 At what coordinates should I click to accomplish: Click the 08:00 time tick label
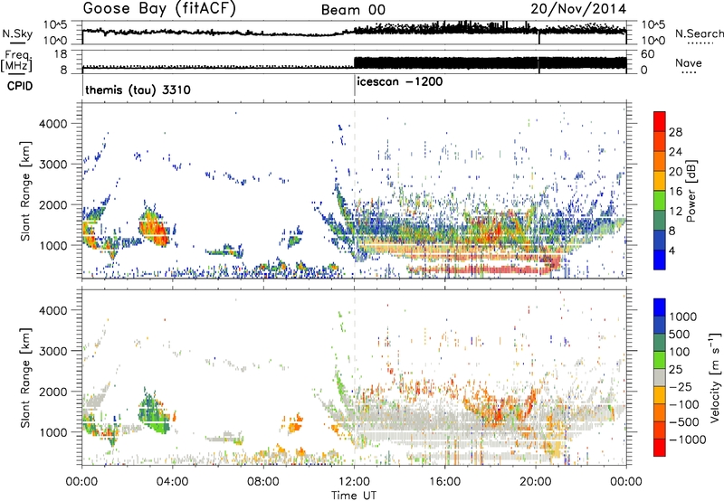pyautogui.click(x=263, y=482)
